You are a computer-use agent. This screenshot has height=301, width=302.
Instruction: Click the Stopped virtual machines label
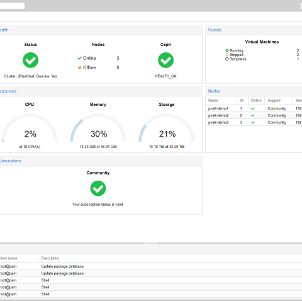(x=237, y=55)
